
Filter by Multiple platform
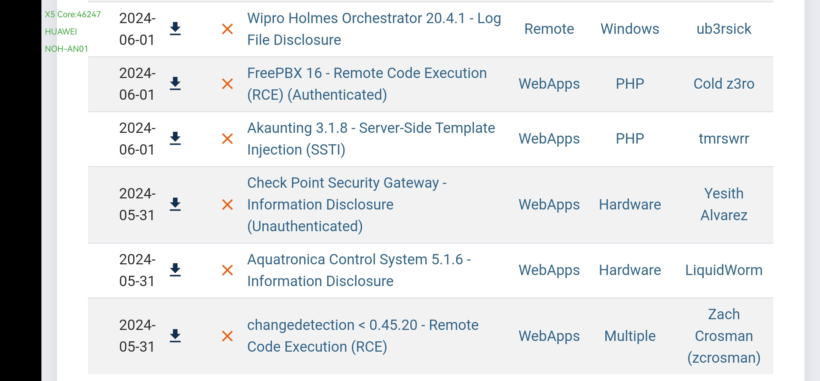click(x=630, y=336)
